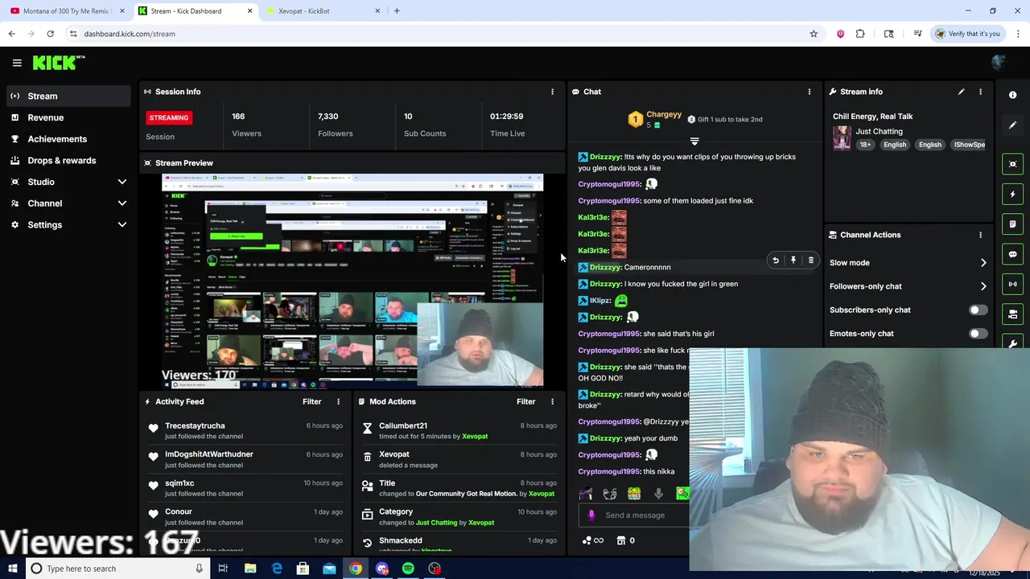Open the Kick hamburger menu

pyautogui.click(x=17, y=62)
